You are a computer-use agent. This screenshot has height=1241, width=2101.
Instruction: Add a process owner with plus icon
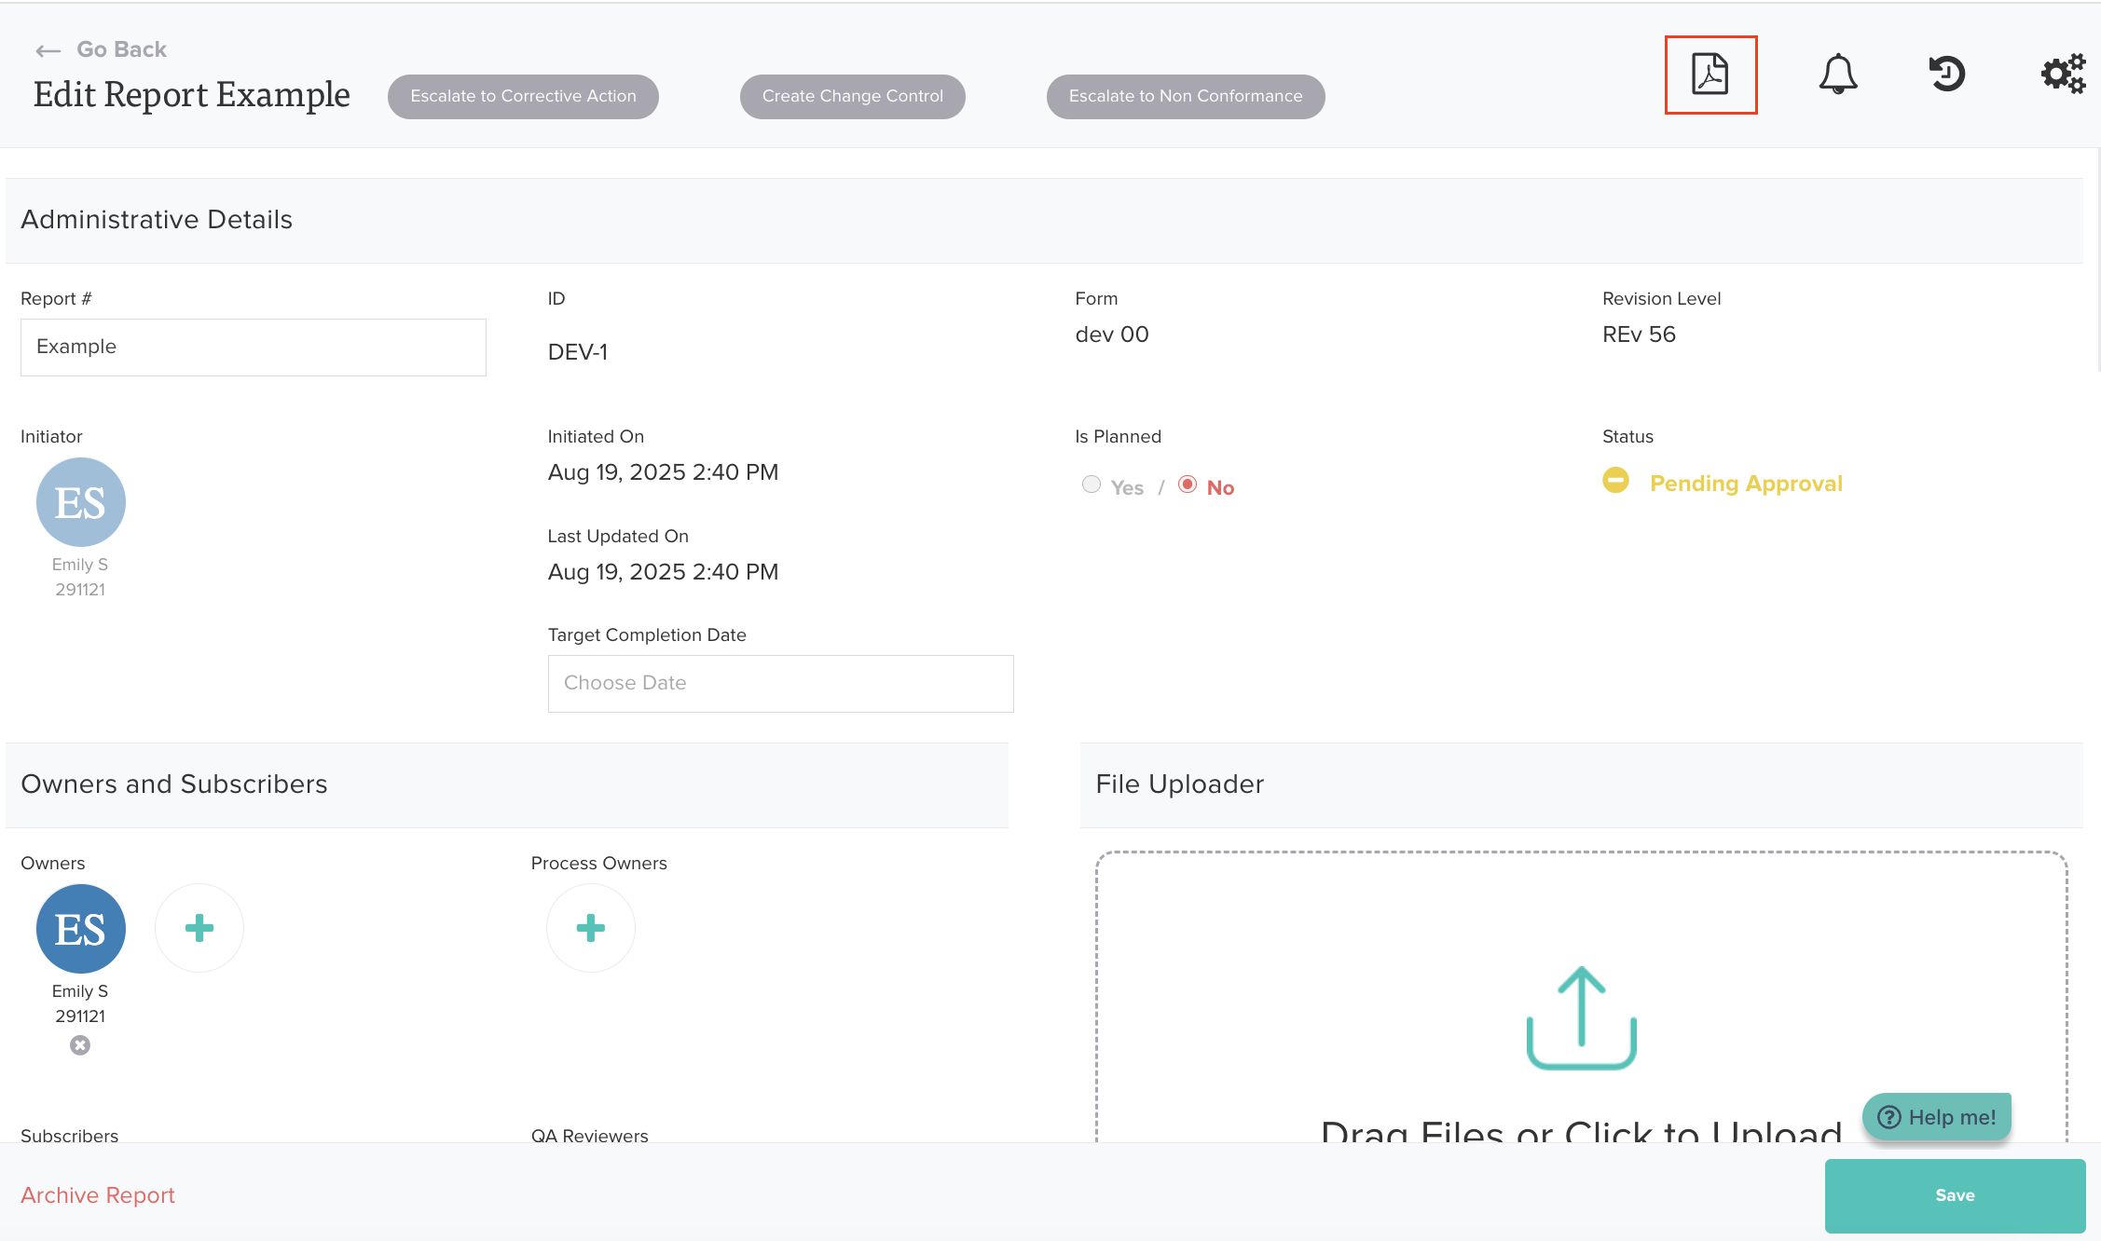[591, 928]
